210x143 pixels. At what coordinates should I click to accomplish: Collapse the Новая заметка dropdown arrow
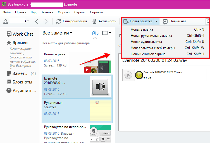click(156, 21)
